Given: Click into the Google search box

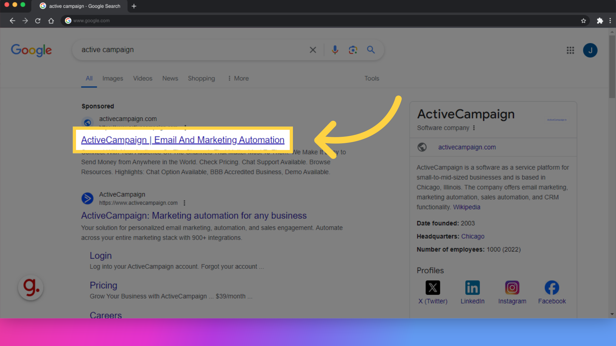Looking at the screenshot, I should pos(193,50).
